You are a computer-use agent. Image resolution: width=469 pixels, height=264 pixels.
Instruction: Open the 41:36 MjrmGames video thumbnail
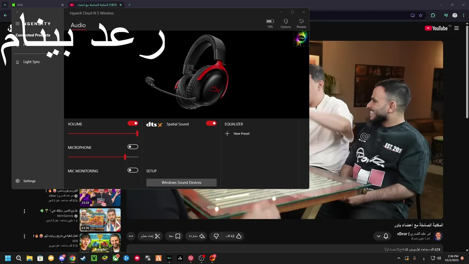coord(100,220)
